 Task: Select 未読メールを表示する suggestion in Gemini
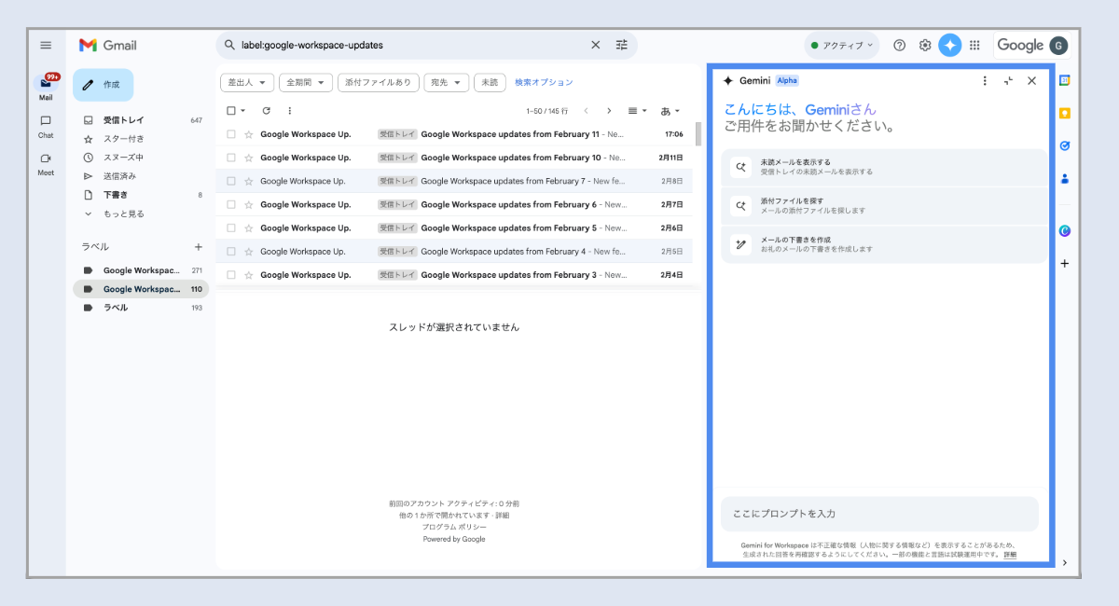884,167
